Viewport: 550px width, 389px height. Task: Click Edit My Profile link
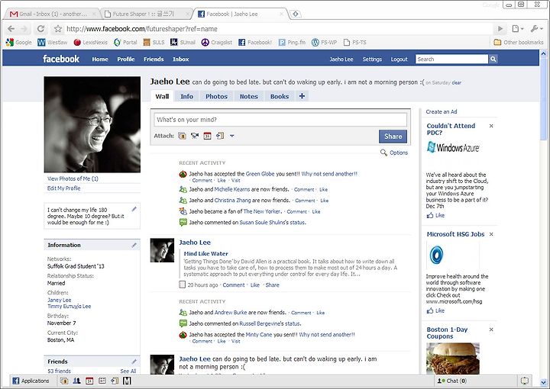click(64, 188)
